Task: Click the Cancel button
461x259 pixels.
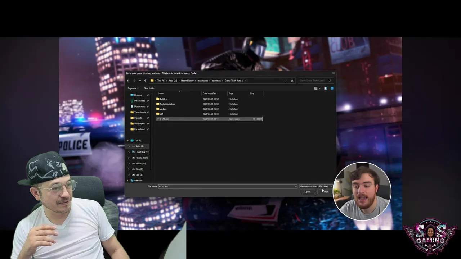Action: (325, 192)
